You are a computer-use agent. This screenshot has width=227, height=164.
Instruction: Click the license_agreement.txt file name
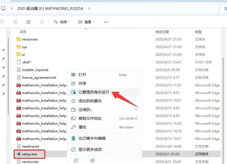(x=39, y=77)
